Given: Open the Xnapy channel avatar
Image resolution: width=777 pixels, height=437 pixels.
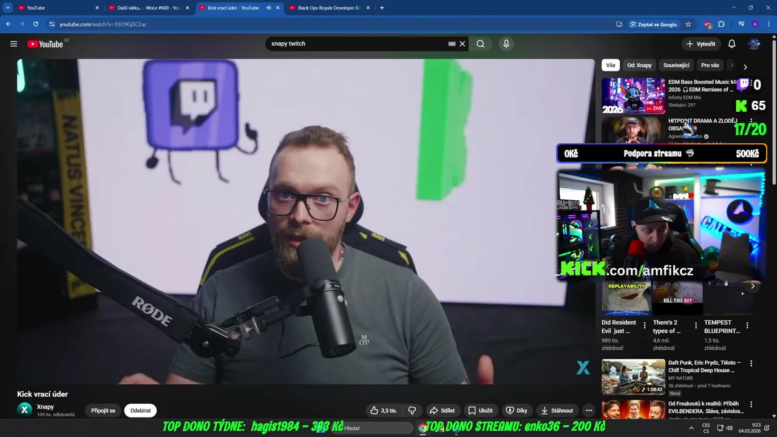Looking at the screenshot, I should 24,410.
